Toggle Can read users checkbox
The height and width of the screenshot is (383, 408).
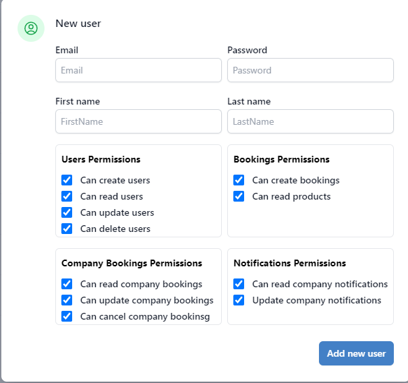pos(67,196)
